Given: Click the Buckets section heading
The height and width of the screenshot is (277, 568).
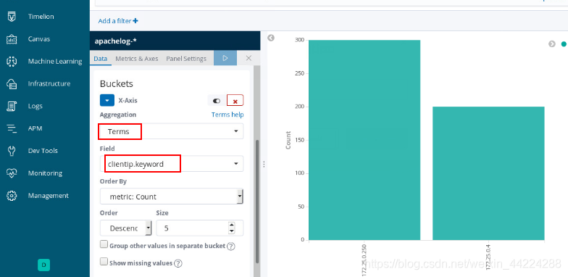Looking at the screenshot, I should point(116,84).
